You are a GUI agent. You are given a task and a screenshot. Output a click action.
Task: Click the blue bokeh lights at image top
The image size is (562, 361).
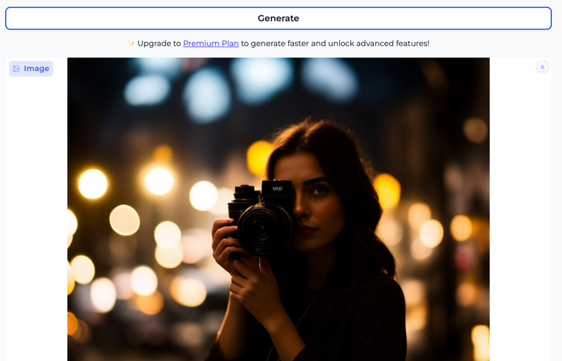(x=206, y=93)
